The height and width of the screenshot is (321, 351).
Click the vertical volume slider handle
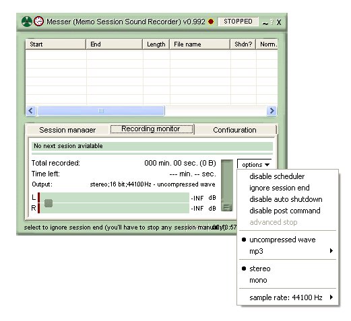pyautogui.click(x=227, y=207)
